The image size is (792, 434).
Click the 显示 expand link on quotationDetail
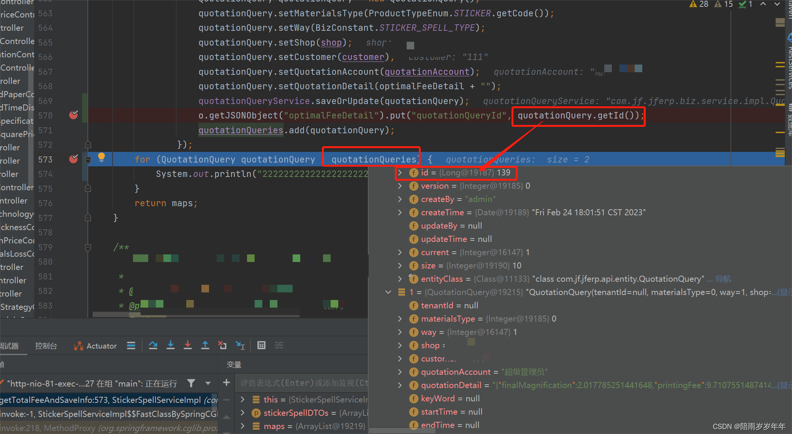pyautogui.click(x=784, y=385)
